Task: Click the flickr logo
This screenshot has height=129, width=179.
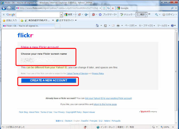Action: tap(25, 35)
